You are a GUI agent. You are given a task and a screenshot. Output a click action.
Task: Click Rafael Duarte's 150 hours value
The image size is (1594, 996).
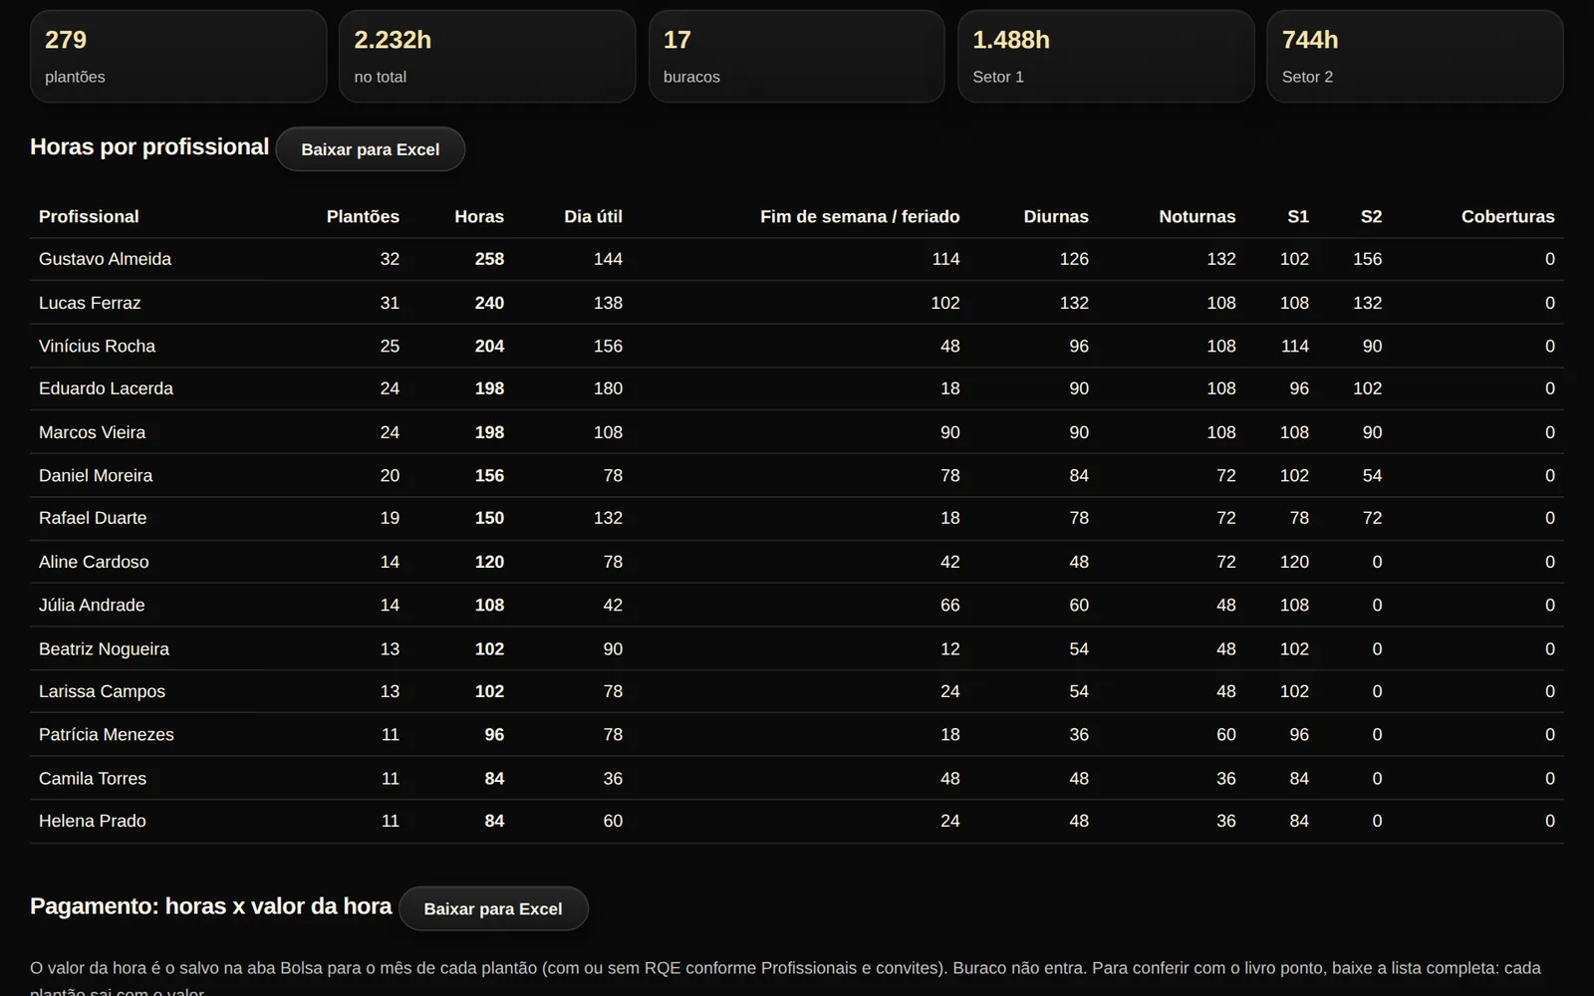[x=489, y=518]
